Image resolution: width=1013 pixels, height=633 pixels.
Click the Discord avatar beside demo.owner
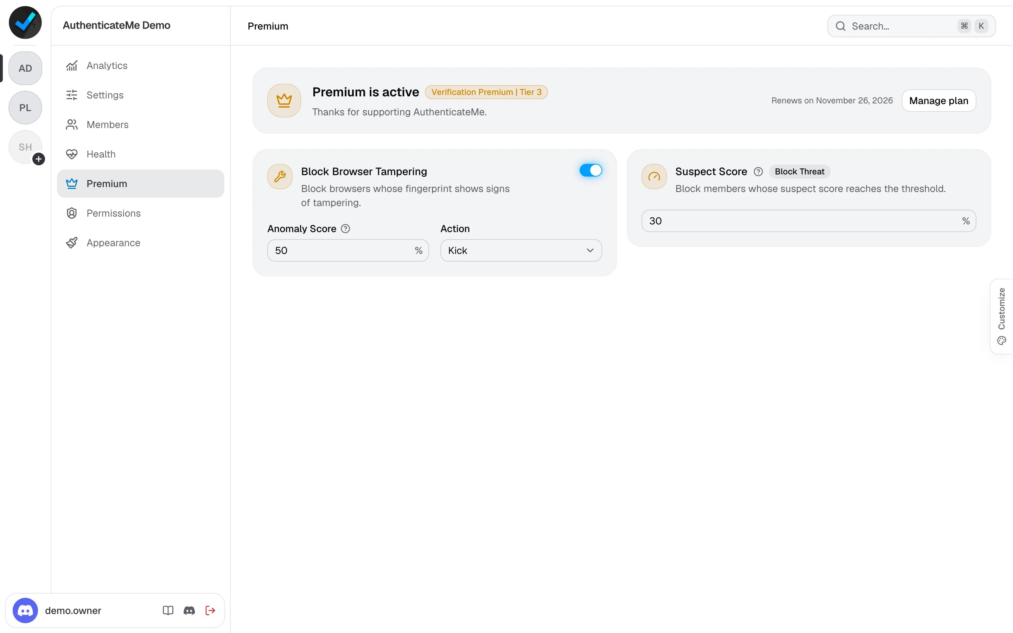tap(25, 610)
